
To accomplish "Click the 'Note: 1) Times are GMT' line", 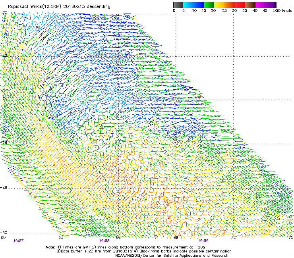I will click(125, 247).
